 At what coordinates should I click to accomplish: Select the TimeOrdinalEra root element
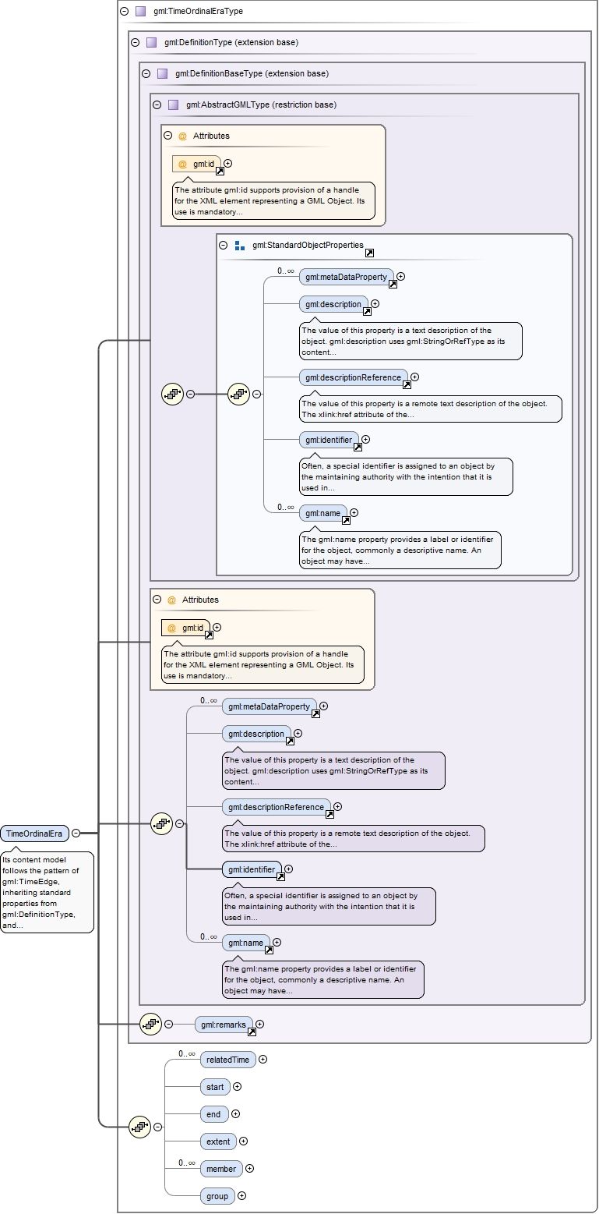[x=34, y=834]
